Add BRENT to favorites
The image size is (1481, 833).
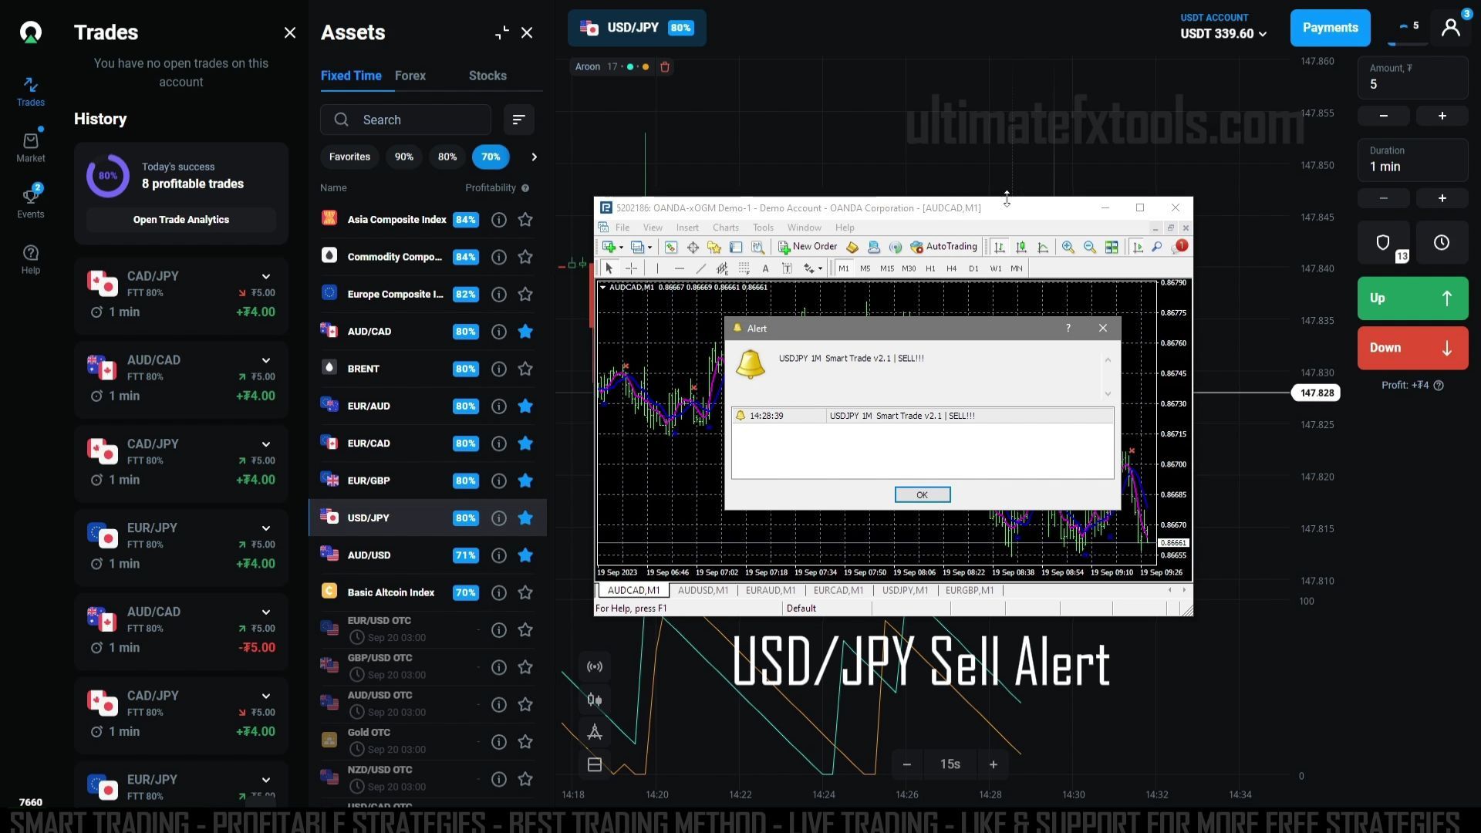coord(525,369)
